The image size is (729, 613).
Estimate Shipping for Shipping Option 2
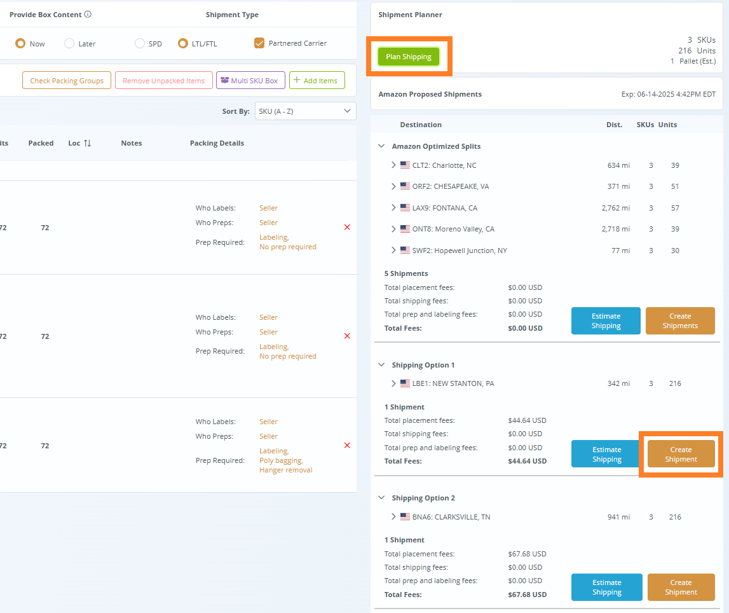[x=606, y=587]
